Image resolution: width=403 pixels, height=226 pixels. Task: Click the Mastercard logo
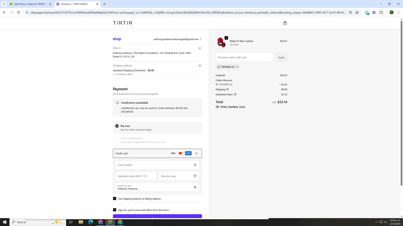(x=181, y=153)
